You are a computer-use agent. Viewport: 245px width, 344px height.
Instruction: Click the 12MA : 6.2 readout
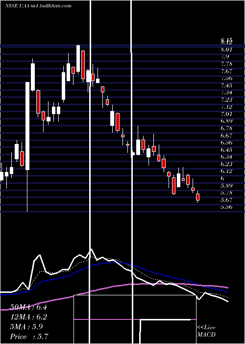(28, 317)
